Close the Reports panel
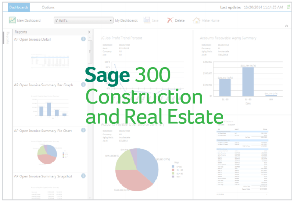The height and width of the screenshot is (202, 294). pyautogui.click(x=89, y=32)
